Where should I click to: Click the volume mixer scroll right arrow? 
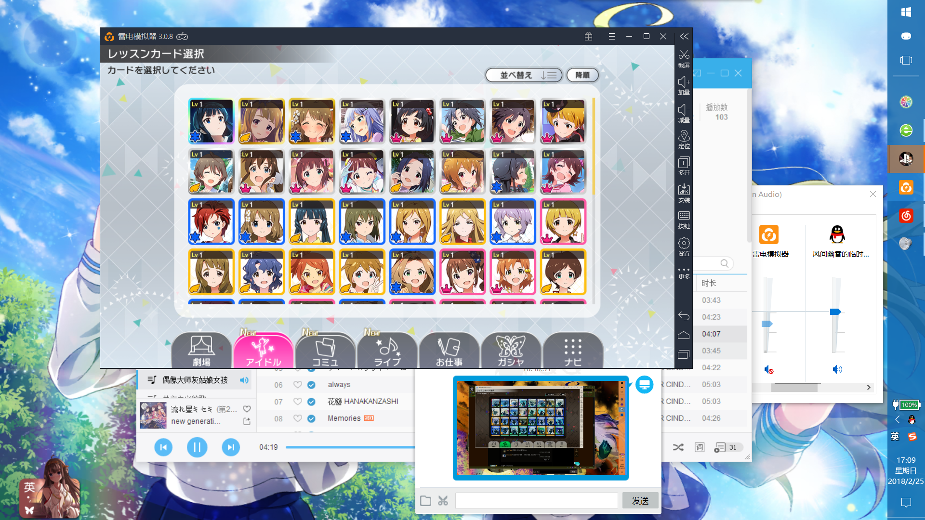click(869, 387)
